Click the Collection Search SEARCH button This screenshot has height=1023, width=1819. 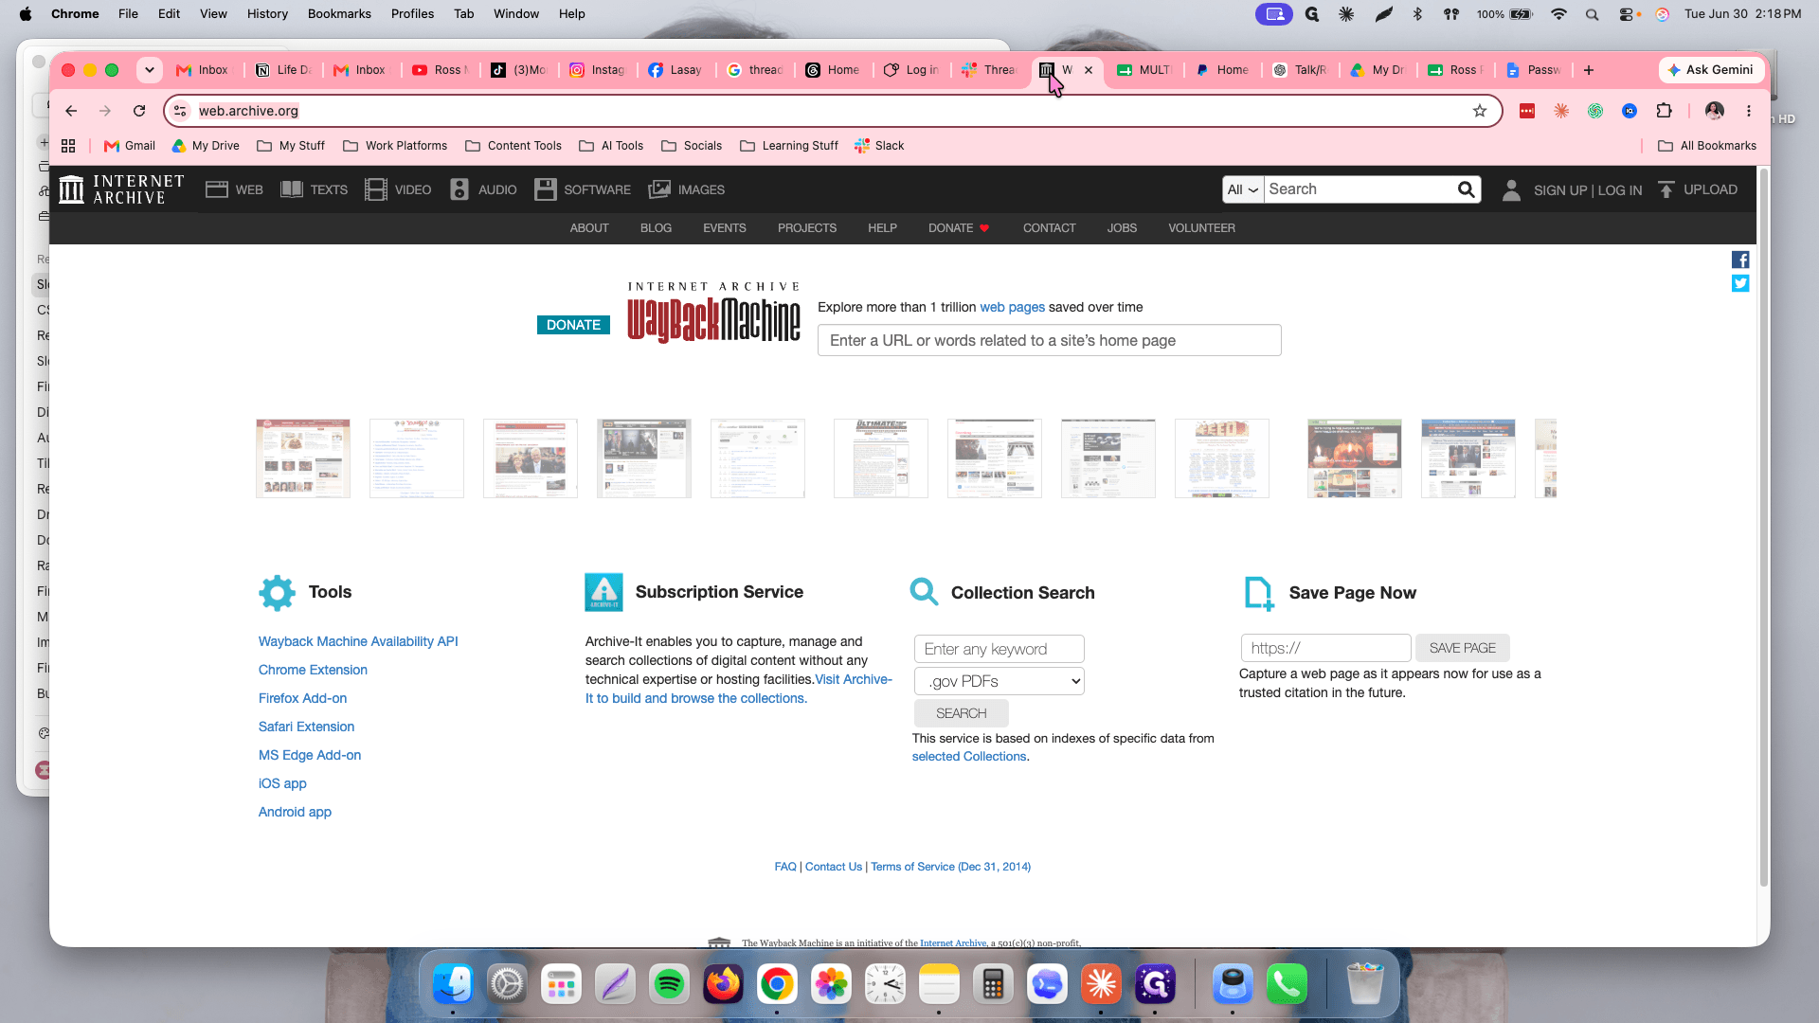tap(961, 713)
